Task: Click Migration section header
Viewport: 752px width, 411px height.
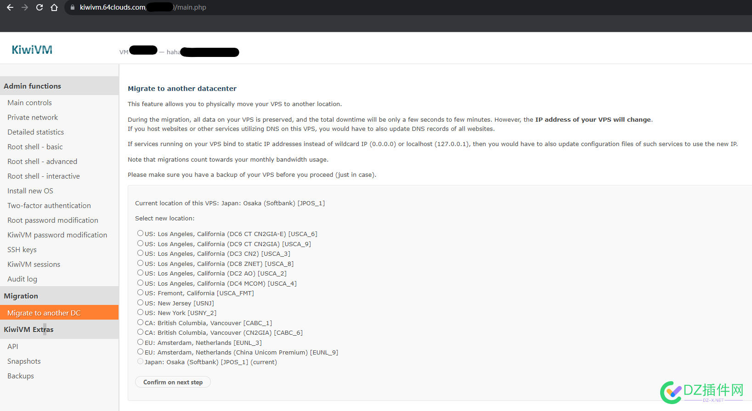Action: pyautogui.click(x=59, y=296)
